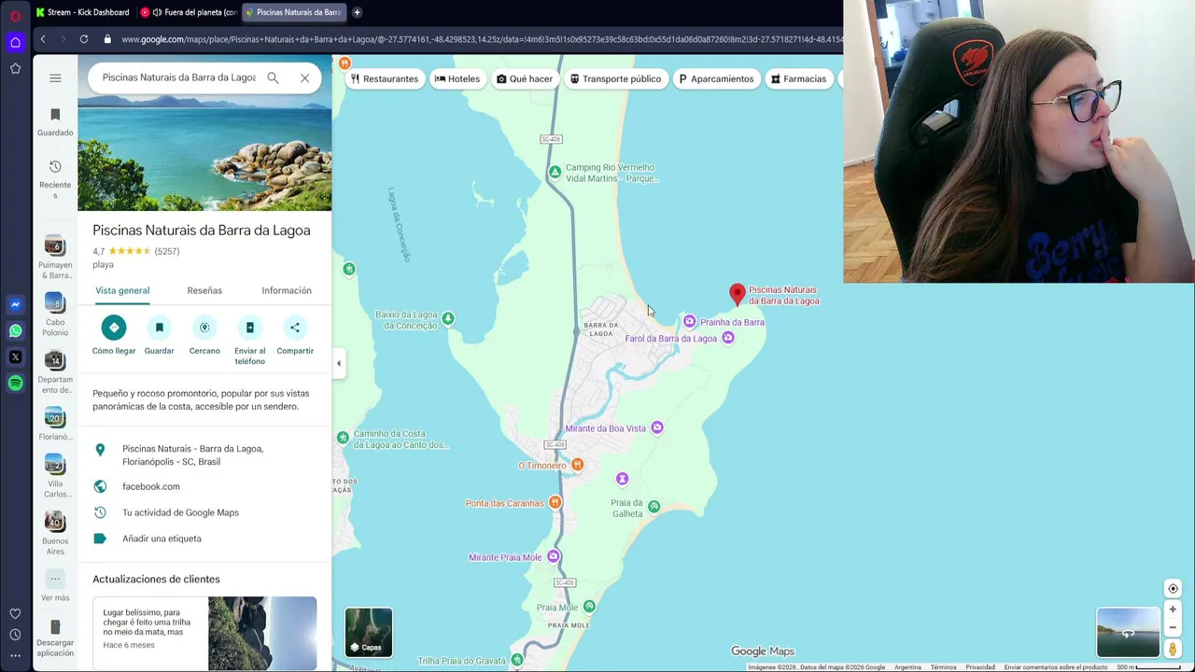Open X (Twitter) in Opera sidebar

click(x=15, y=357)
